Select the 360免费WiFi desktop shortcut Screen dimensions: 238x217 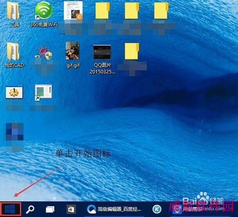pos(44,14)
